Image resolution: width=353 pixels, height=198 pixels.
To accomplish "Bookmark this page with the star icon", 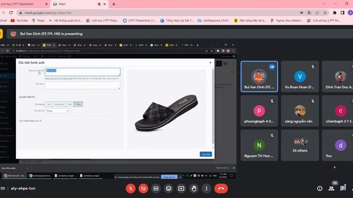I will [x=325, y=13].
